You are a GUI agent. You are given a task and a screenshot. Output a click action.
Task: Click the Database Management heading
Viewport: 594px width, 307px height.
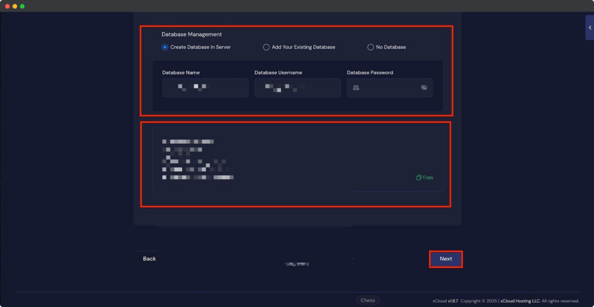191,34
